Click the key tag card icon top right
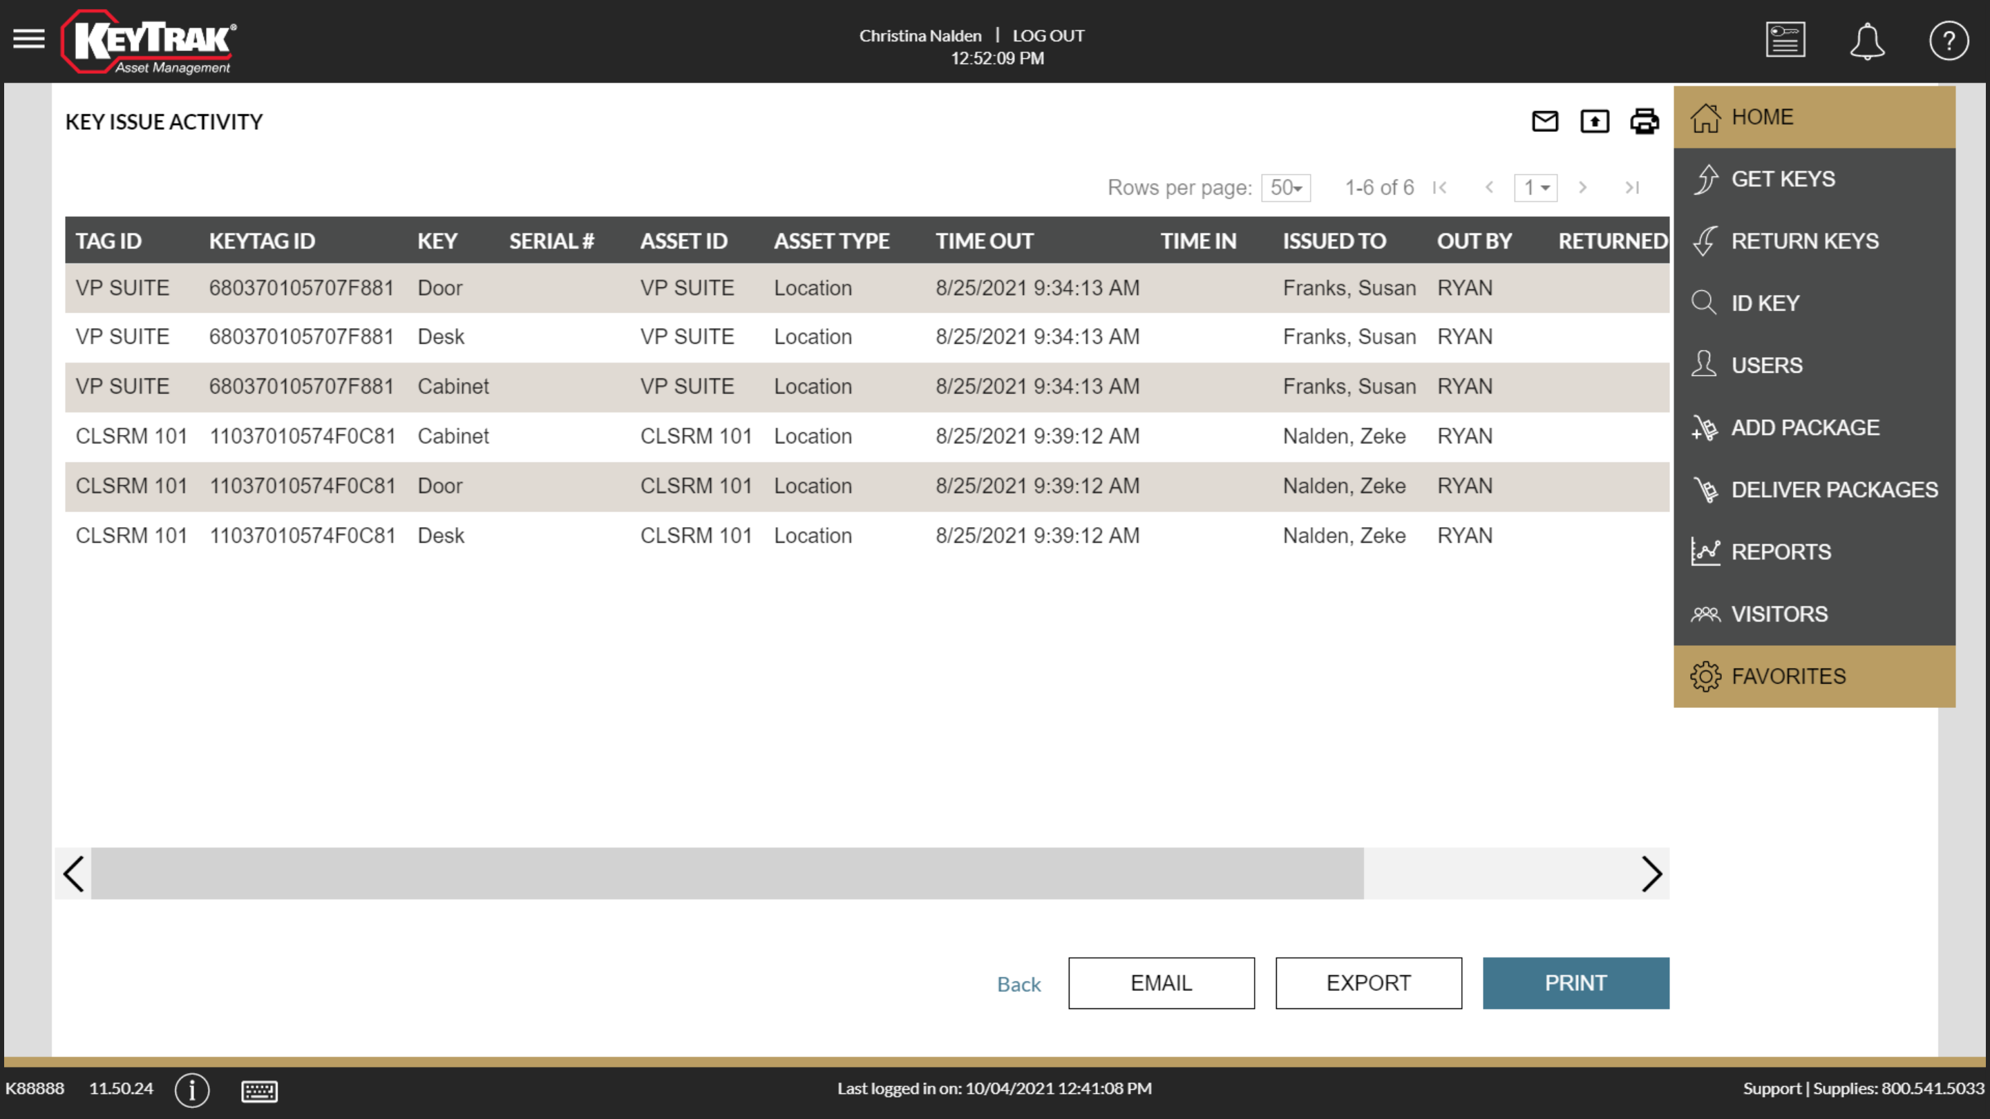1990x1119 pixels. [x=1785, y=39]
